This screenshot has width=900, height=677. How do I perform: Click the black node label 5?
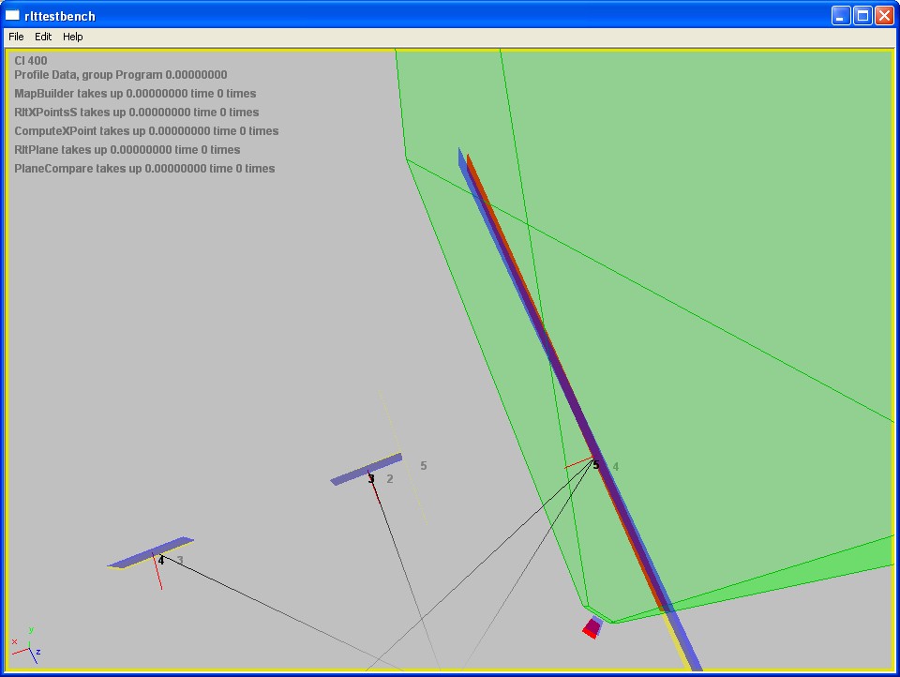(x=596, y=465)
